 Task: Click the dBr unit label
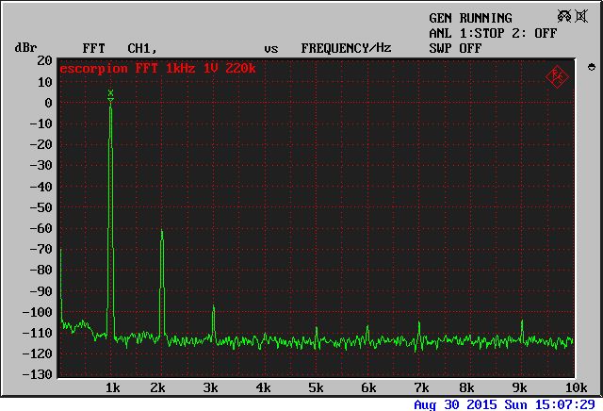(x=24, y=47)
